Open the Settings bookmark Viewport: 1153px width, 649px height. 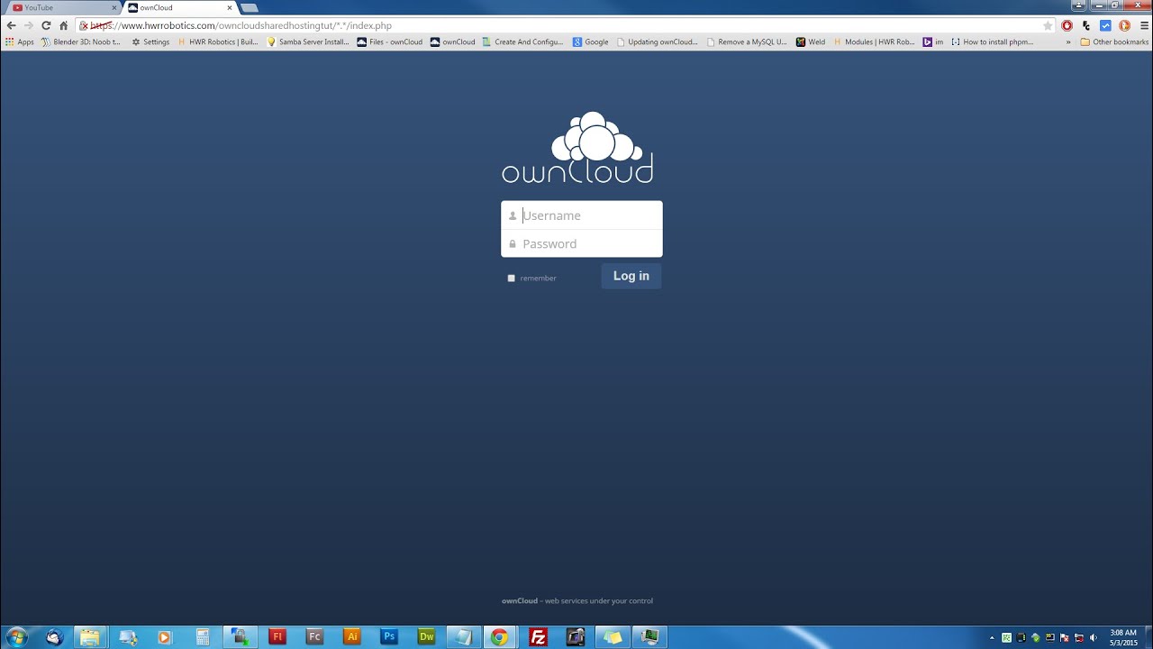coord(150,41)
